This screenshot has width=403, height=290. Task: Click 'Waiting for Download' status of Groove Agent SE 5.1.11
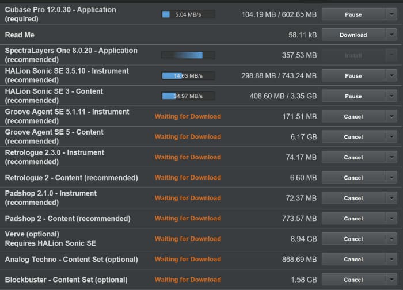(188, 116)
